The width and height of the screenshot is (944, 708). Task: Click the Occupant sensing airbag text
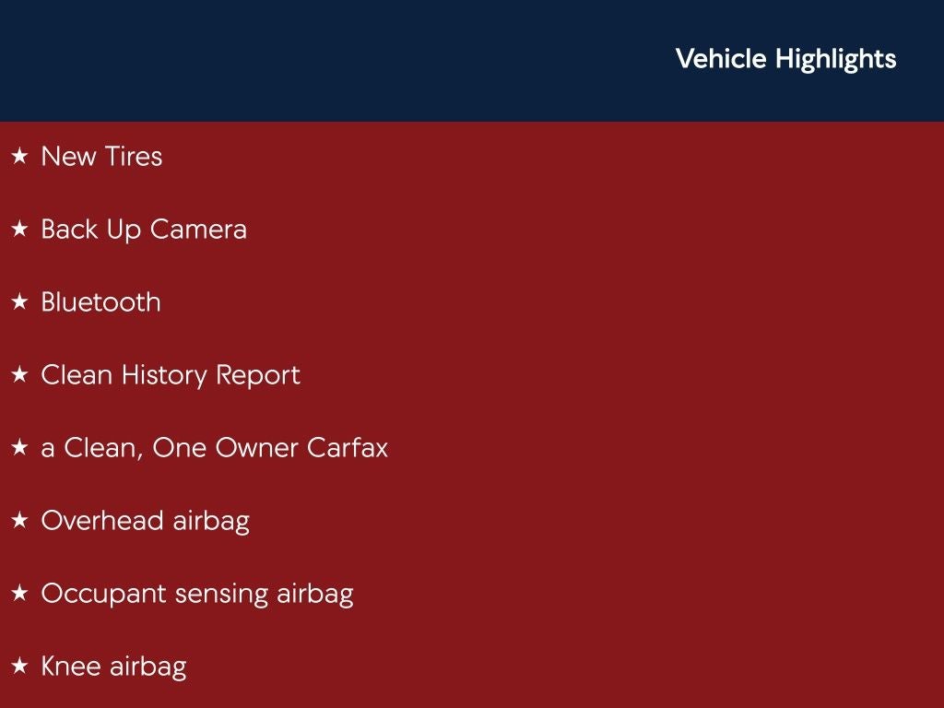point(196,594)
